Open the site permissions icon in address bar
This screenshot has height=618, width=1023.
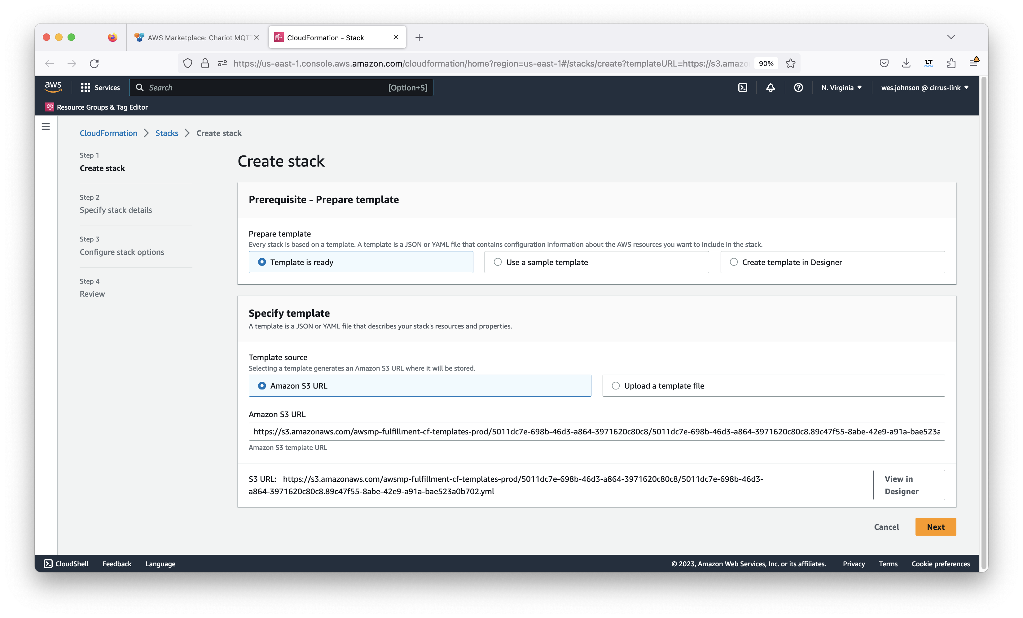pyautogui.click(x=222, y=63)
